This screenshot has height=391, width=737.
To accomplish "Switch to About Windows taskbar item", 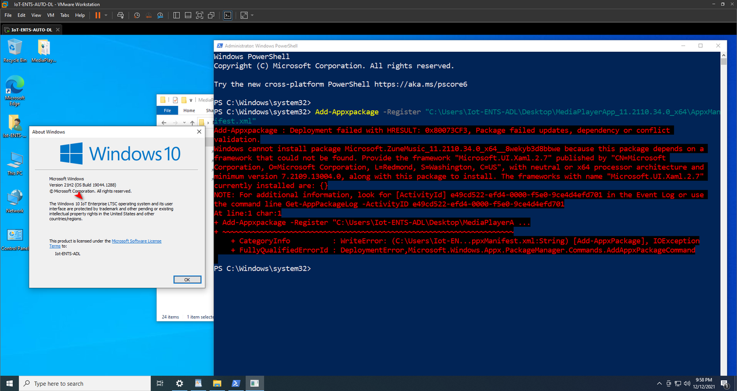I will 254,383.
